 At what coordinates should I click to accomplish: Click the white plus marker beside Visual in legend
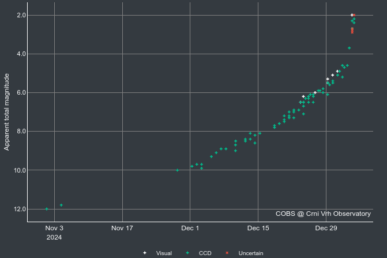tap(145, 253)
